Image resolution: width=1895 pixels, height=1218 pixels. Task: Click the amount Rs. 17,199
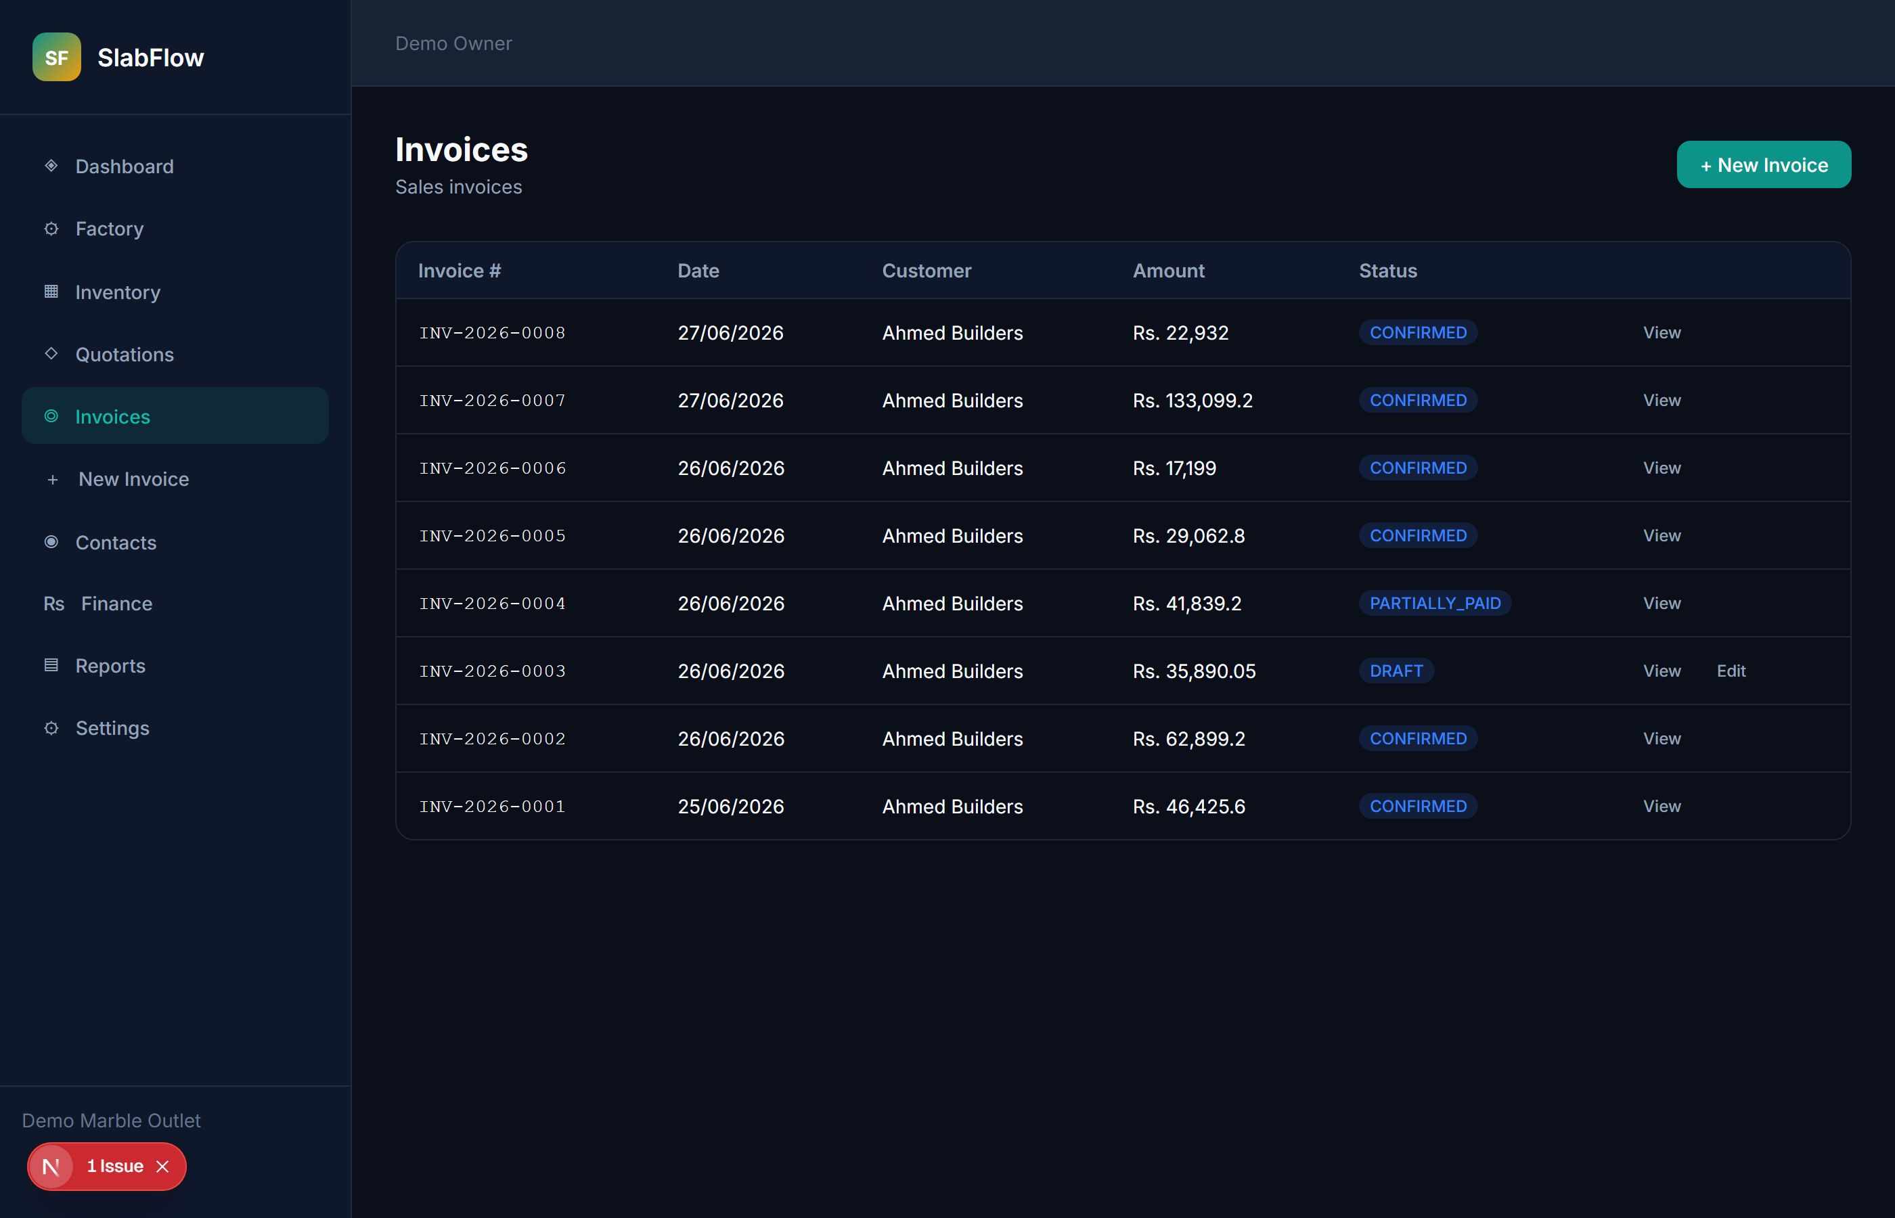point(1174,468)
